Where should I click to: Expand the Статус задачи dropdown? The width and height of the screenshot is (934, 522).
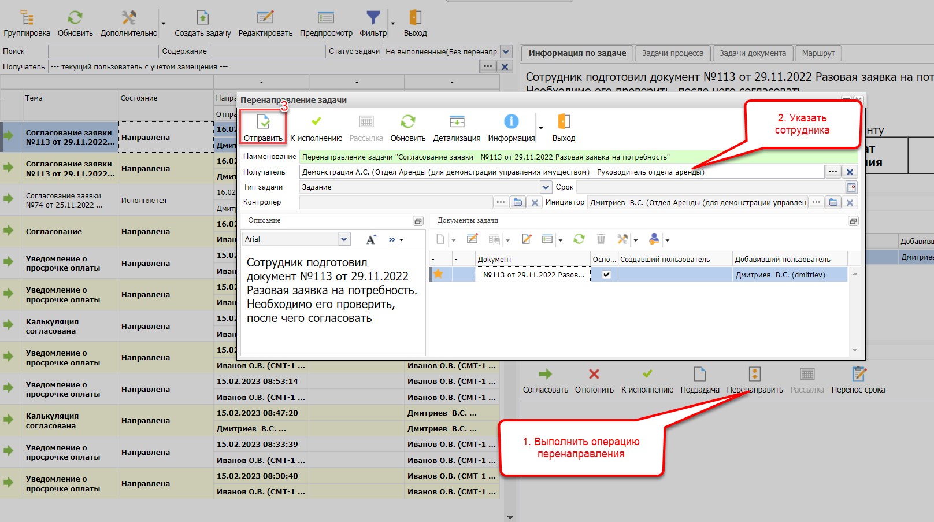pyautogui.click(x=506, y=51)
